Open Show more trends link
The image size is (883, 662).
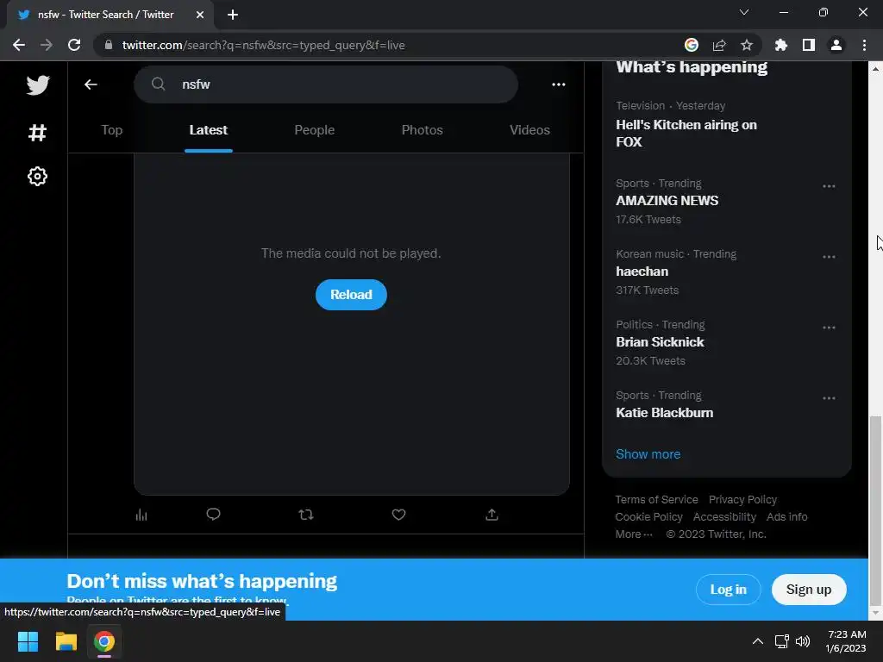click(648, 454)
